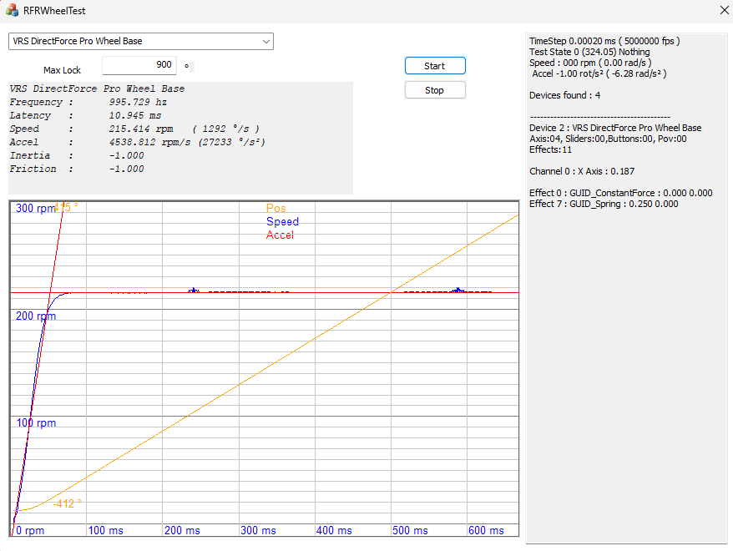Click the Inertia value row
Image resolution: width=733 pixels, height=551 pixels.
(77, 155)
